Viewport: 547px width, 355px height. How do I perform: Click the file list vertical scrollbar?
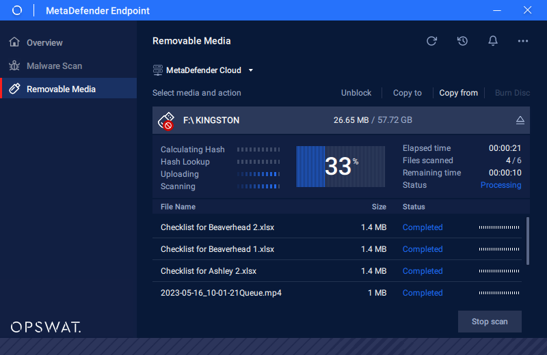coord(527,241)
